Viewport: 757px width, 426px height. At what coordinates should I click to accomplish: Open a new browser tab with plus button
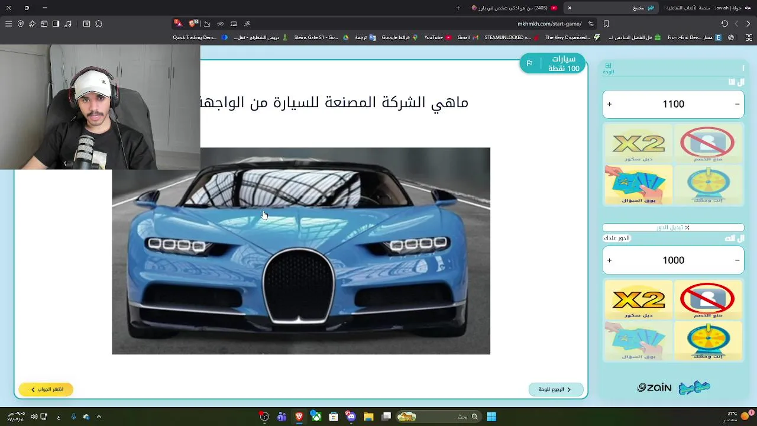coord(458,8)
